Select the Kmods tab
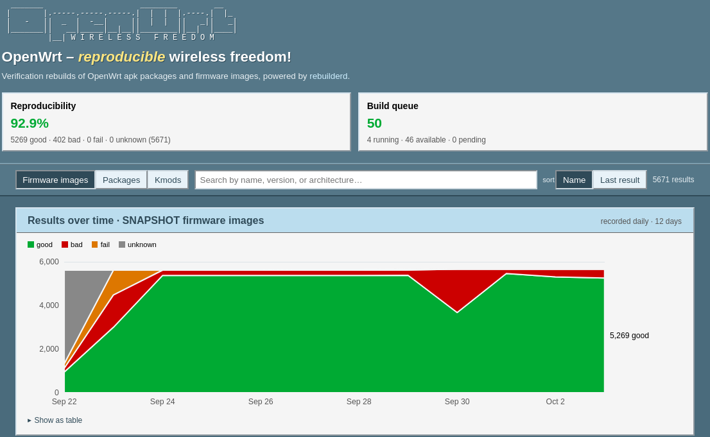 point(168,180)
